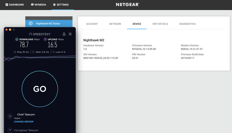Start the test with GO button
The image size is (232, 133).
pyautogui.click(x=40, y=89)
